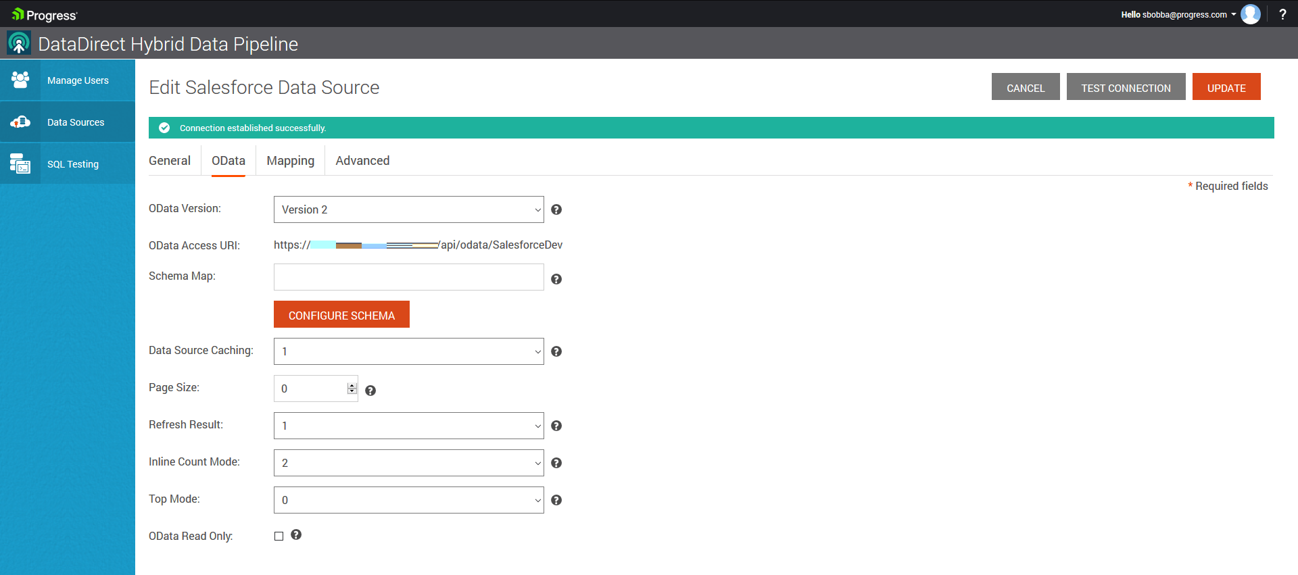Click the Progress logo in top bar
This screenshot has height=575, width=1298.
(45, 15)
